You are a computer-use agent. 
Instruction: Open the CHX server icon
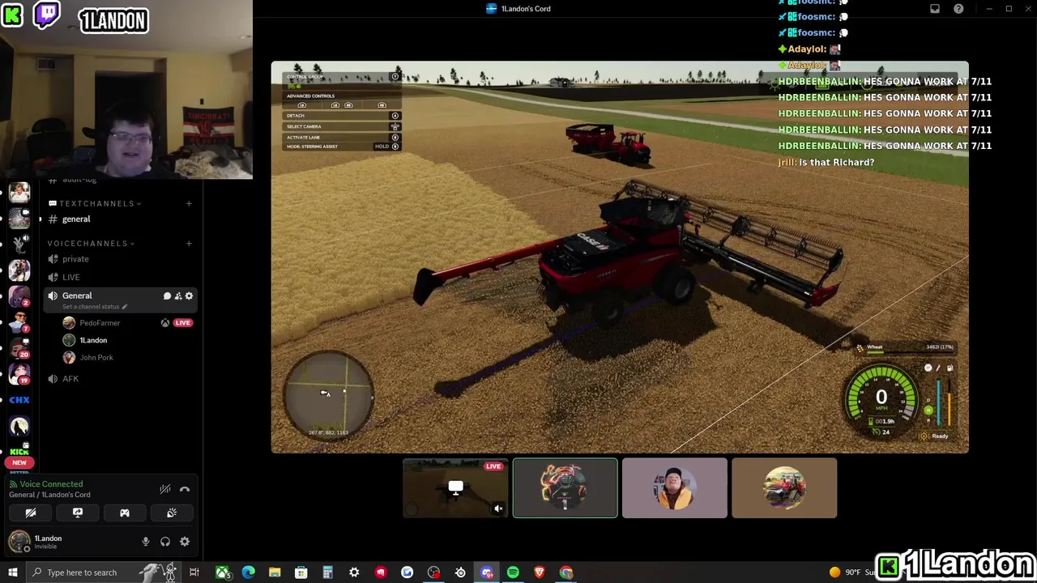pyautogui.click(x=19, y=400)
